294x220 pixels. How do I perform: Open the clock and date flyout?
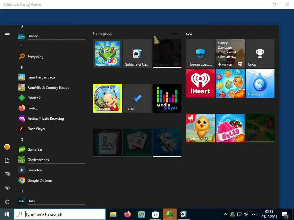tap(269, 214)
